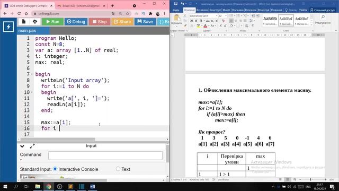Select Interactive Console radio button
Image resolution: width=339 pixels, height=191 pixels.
tap(55, 169)
